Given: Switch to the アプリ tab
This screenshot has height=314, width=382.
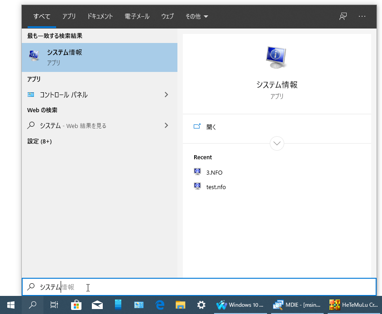Looking at the screenshot, I should point(69,16).
